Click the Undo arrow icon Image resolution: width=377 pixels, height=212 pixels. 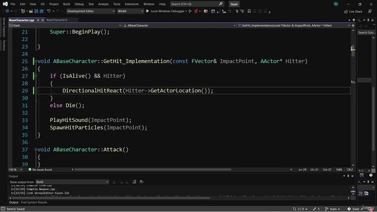[x=49, y=11]
